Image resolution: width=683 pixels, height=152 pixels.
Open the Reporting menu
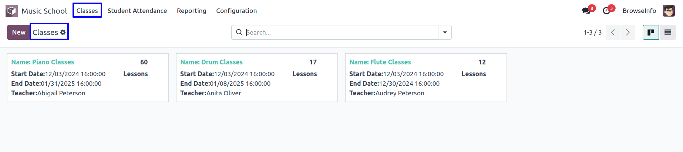192,11
